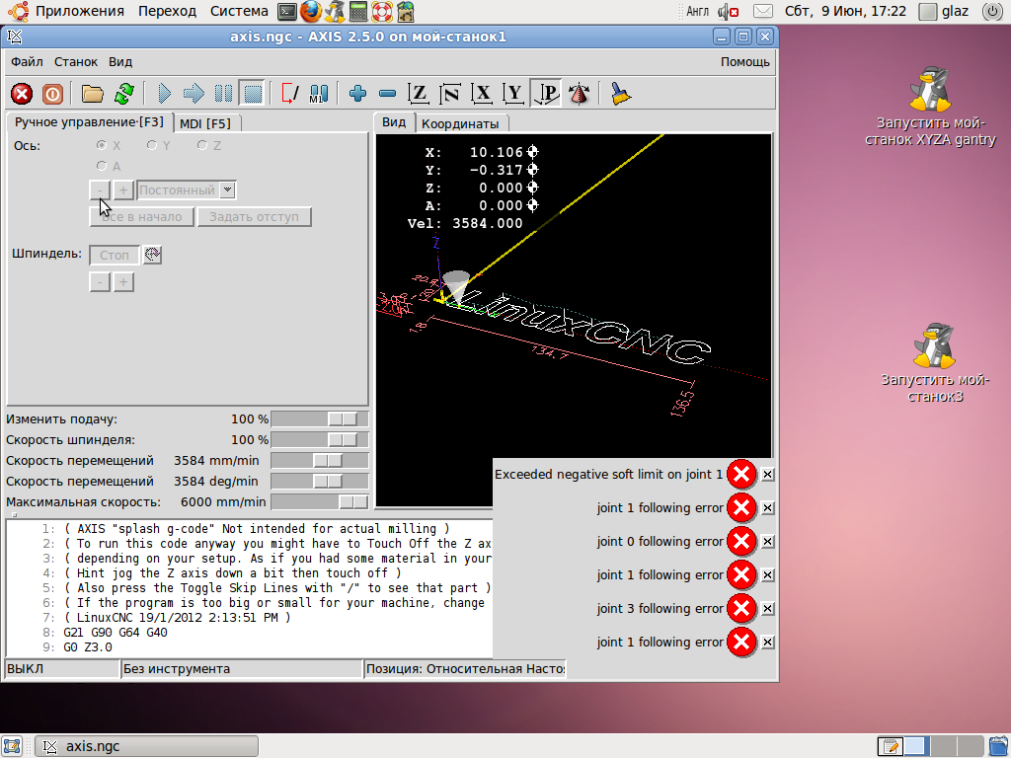Switch to rotated Z view icon
1011x758 pixels.
(450, 94)
